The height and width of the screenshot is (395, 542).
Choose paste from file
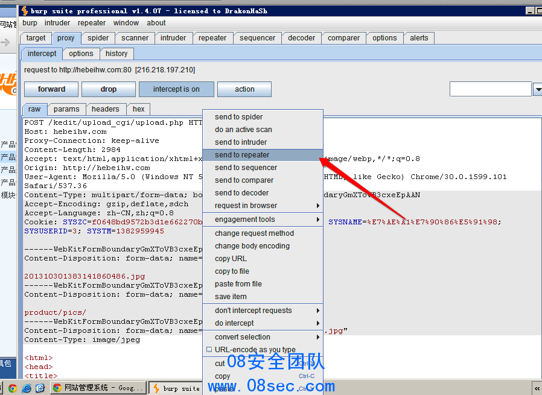tap(263, 284)
